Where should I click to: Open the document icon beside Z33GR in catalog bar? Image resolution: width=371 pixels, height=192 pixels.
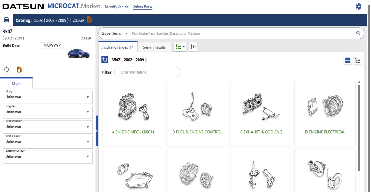[x=89, y=20]
